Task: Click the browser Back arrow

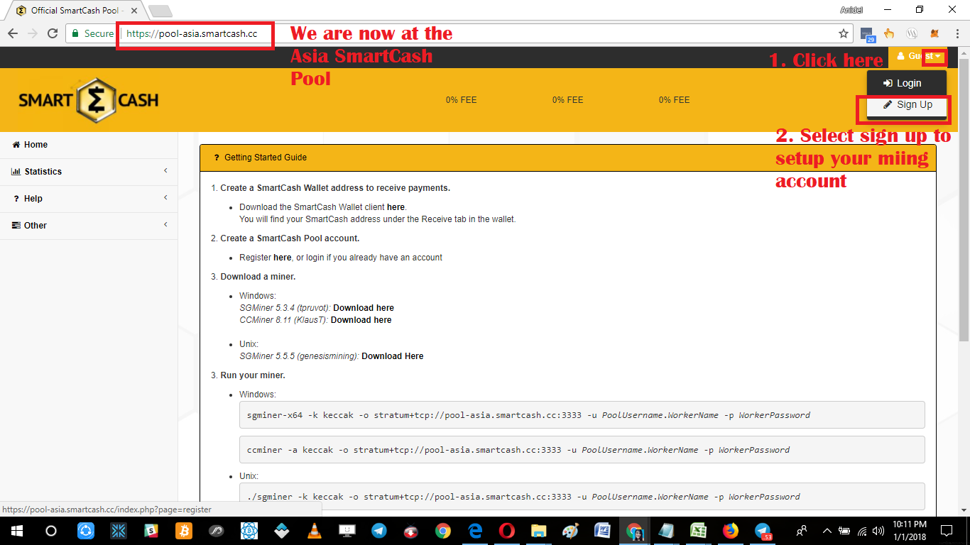Action: coord(13,33)
